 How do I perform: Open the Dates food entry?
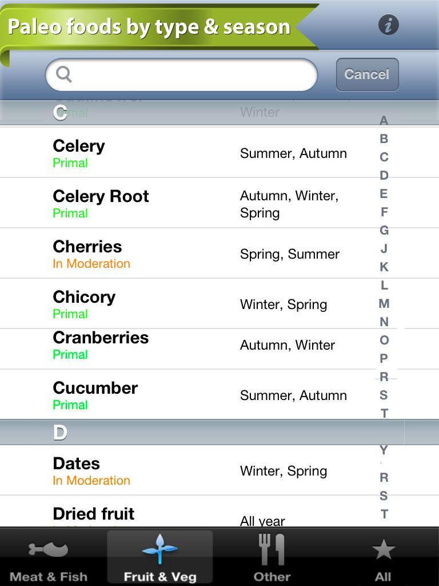[189, 470]
